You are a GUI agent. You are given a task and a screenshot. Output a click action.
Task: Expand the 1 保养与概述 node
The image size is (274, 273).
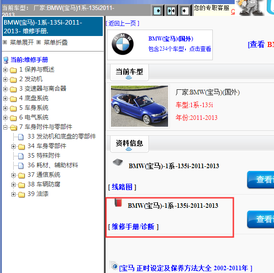5,70
